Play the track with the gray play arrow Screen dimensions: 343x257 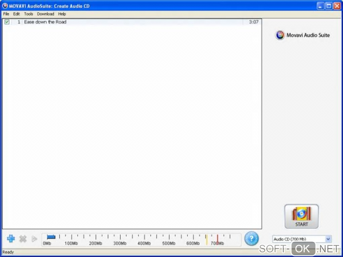34,239
